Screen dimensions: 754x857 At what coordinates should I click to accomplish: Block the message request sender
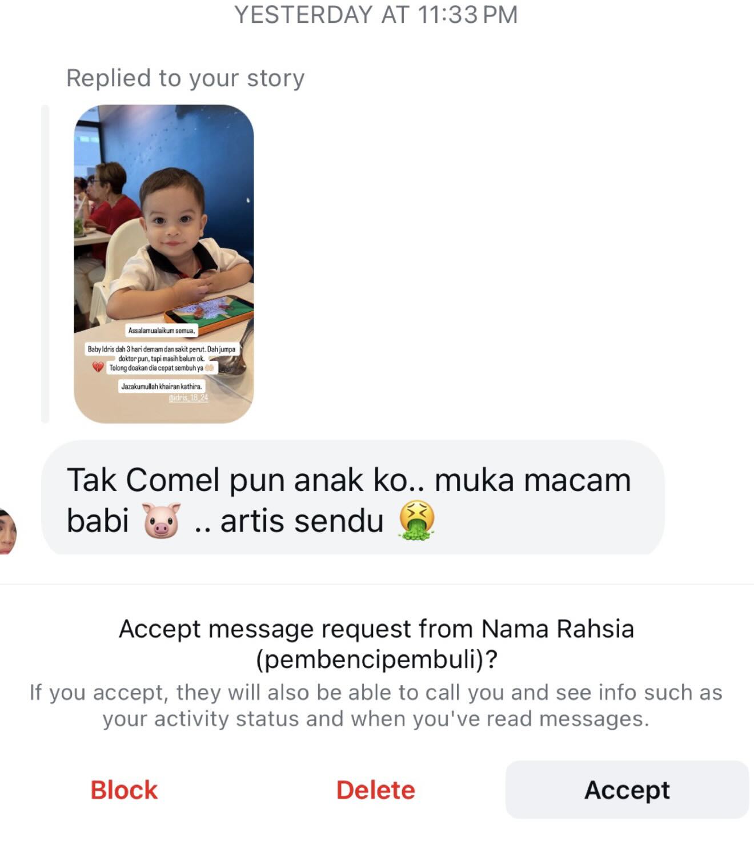coord(124,790)
